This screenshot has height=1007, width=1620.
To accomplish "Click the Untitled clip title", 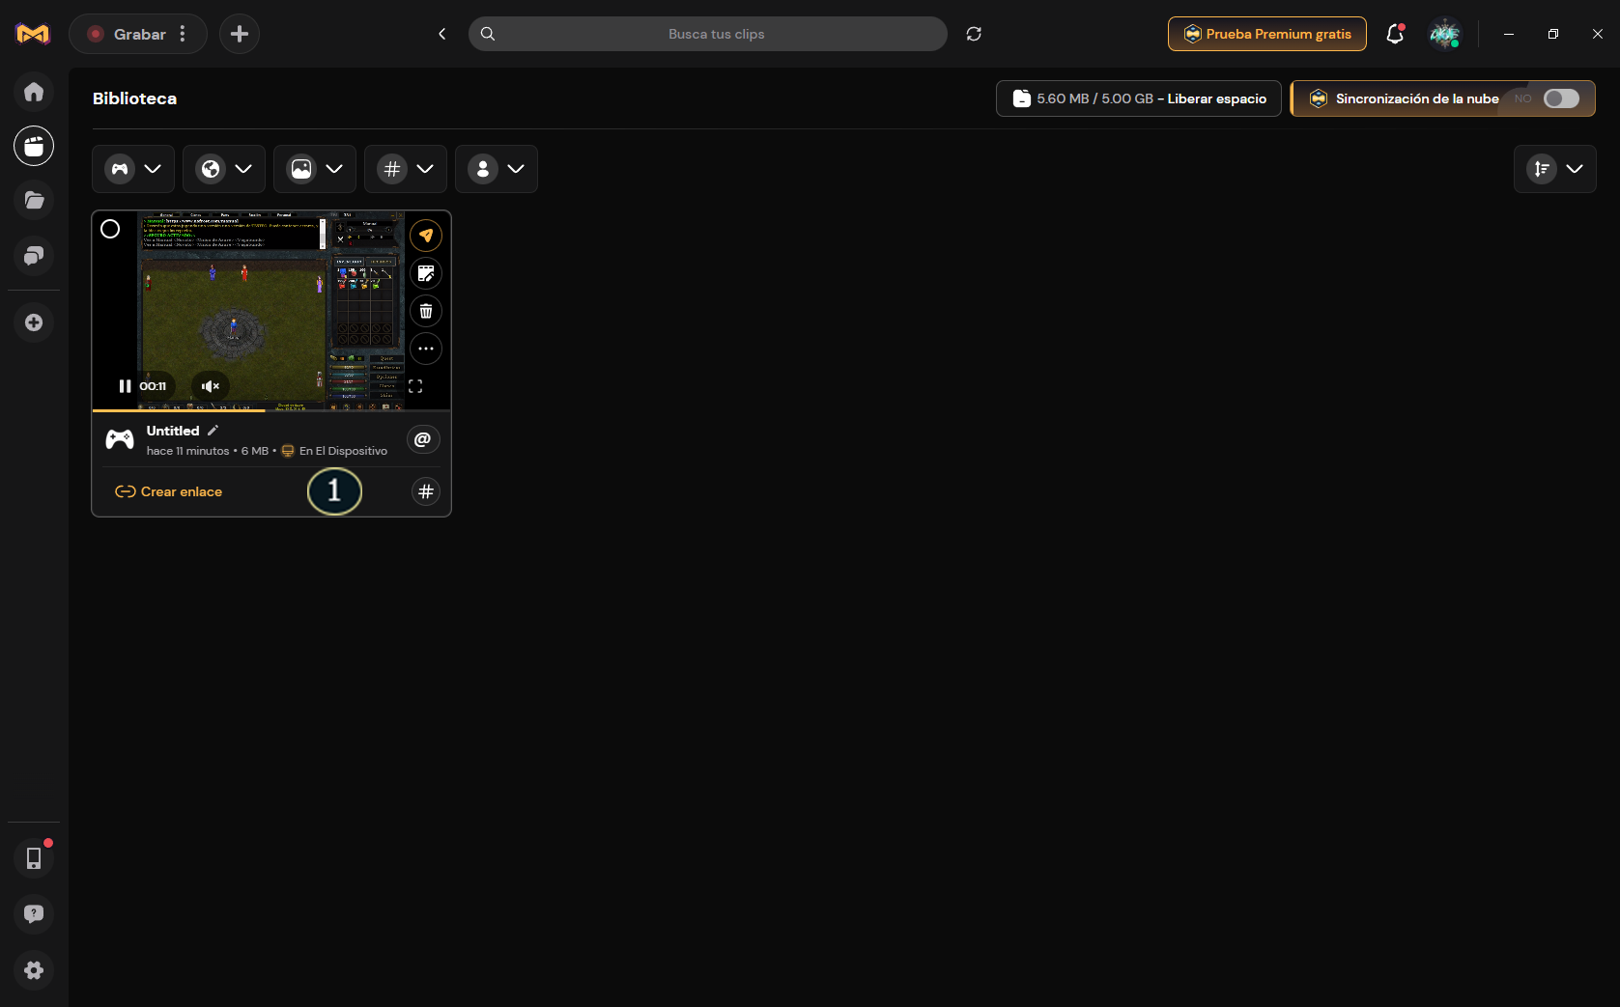I will coord(173,431).
